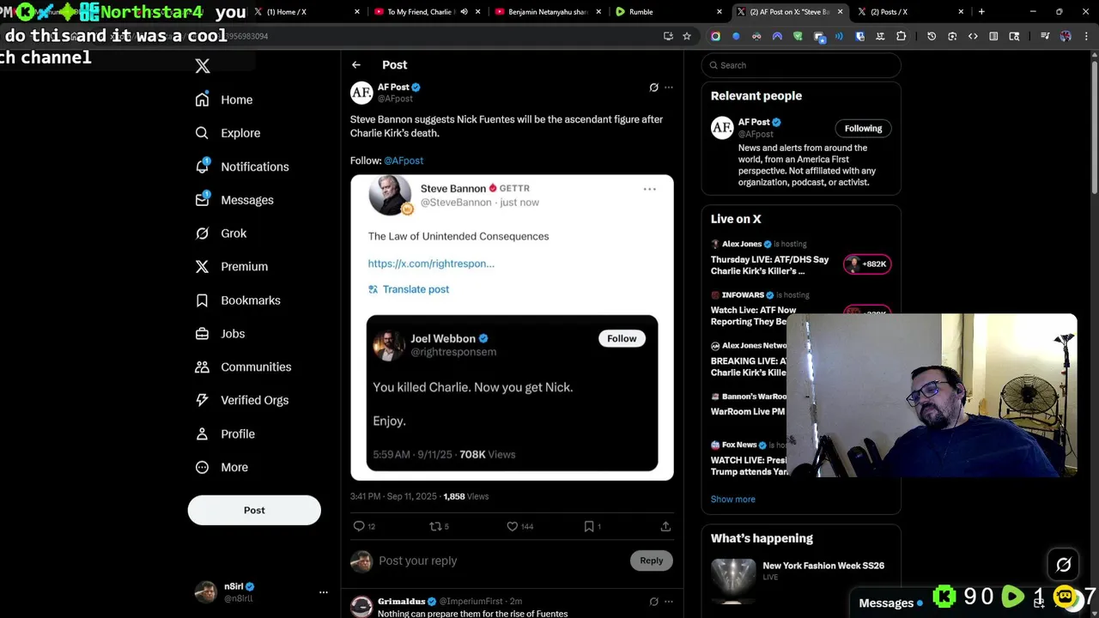Viewport: 1099px width, 618px height.
Task: Click install app icon in address bar
Action: pyautogui.click(x=668, y=36)
